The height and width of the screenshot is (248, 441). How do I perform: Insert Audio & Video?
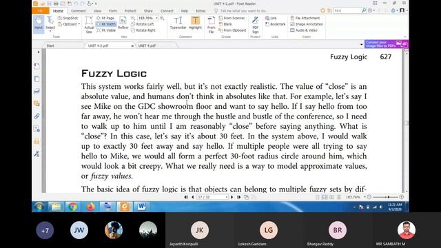point(304,30)
